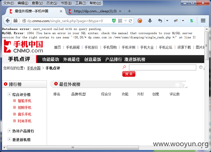Click the CNMO.com 手机中国 logo
211x152 pixels.
(x=23, y=46)
